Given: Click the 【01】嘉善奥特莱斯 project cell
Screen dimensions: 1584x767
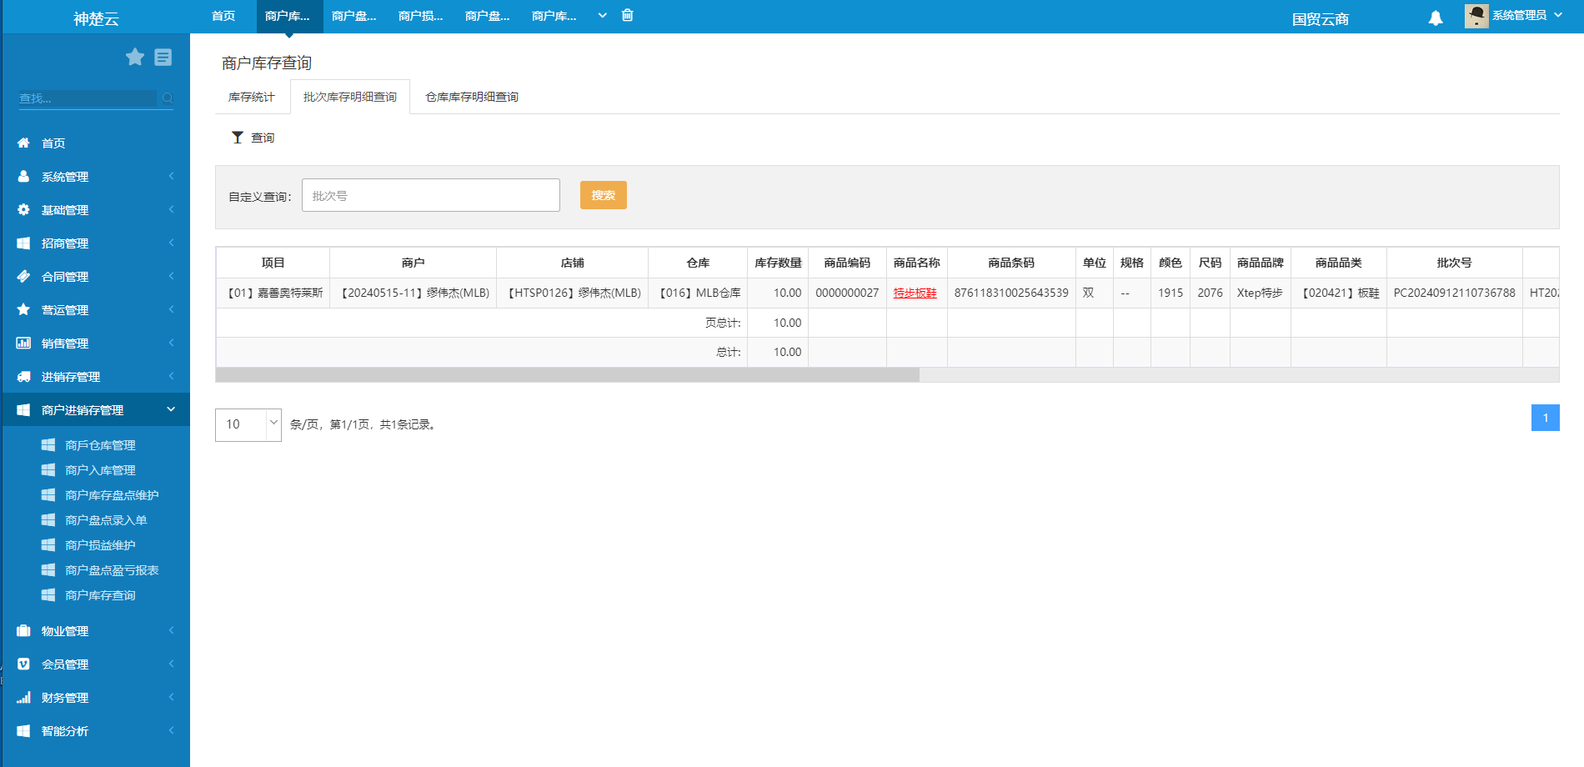Looking at the screenshot, I should click(x=273, y=293).
